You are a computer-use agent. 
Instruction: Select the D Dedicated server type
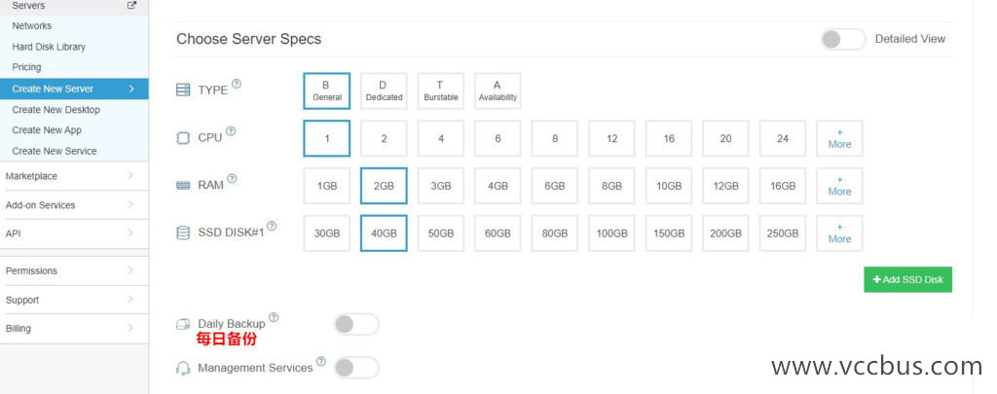pos(384,90)
